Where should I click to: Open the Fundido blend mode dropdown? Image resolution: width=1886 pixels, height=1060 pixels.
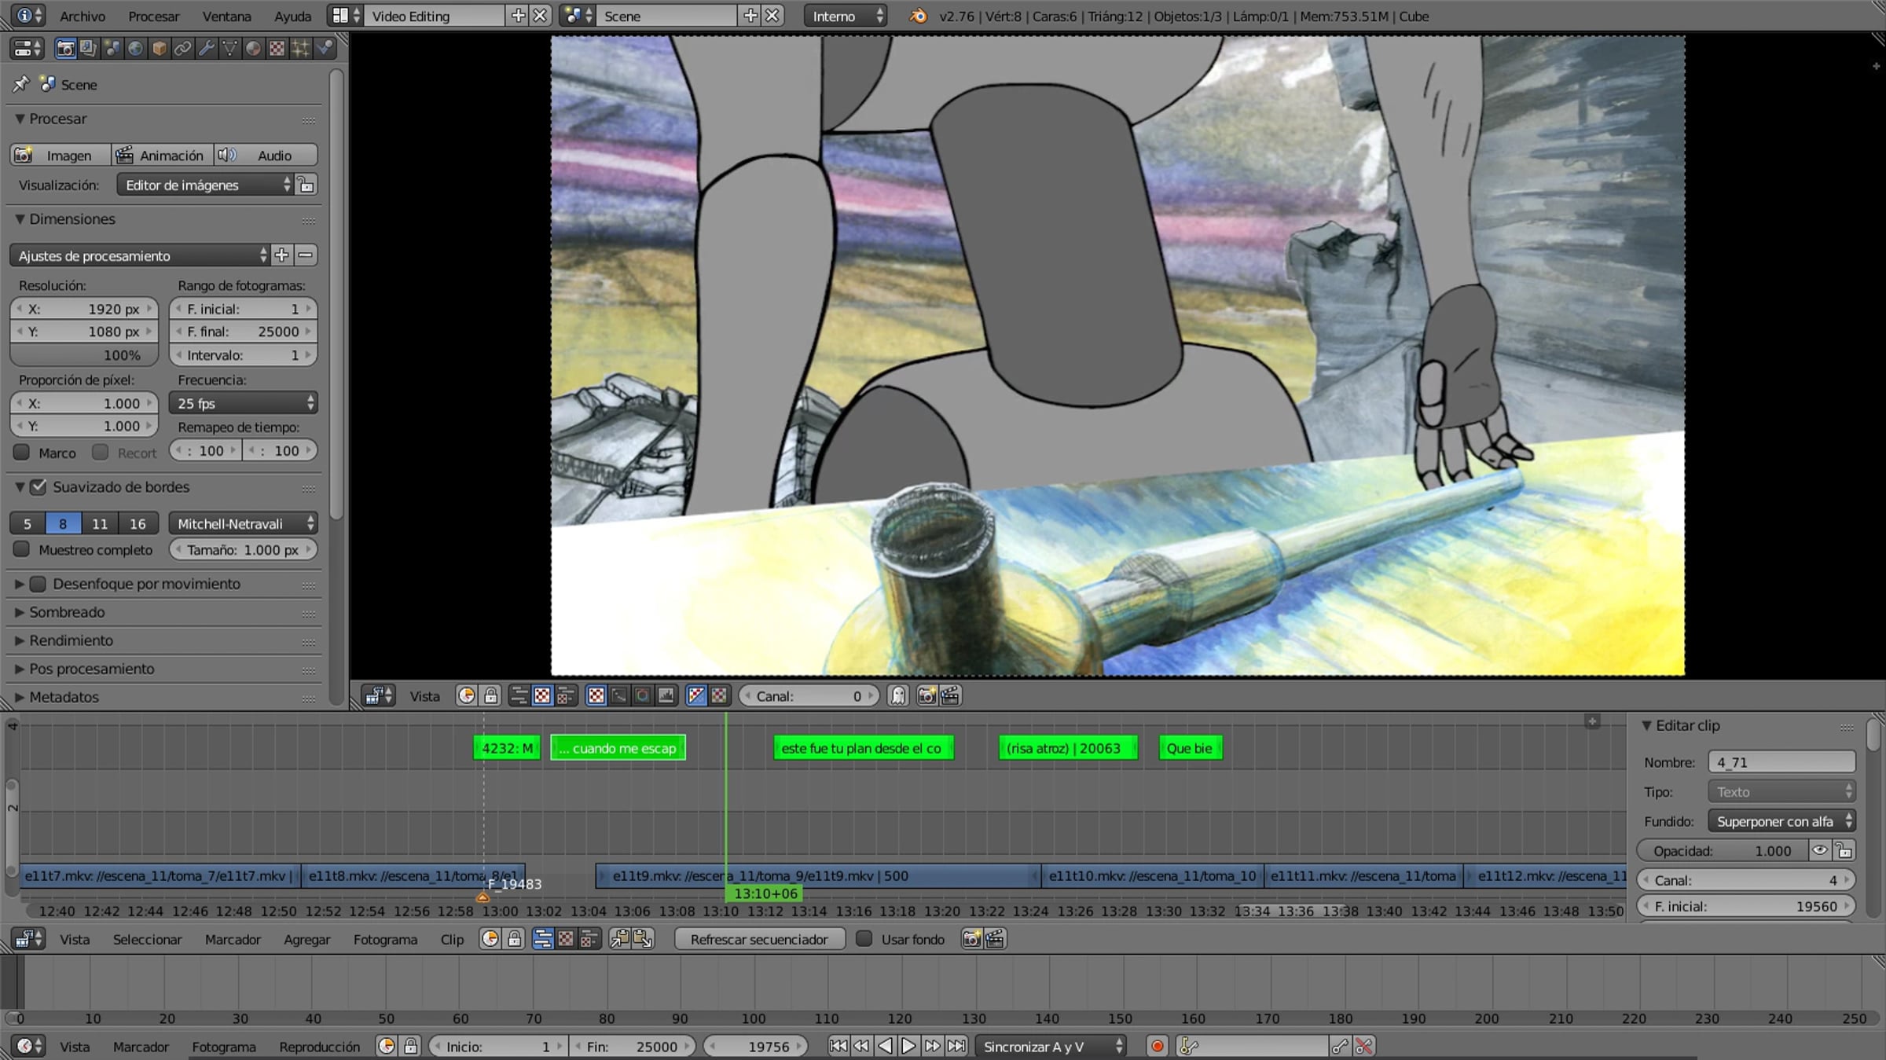click(1781, 821)
